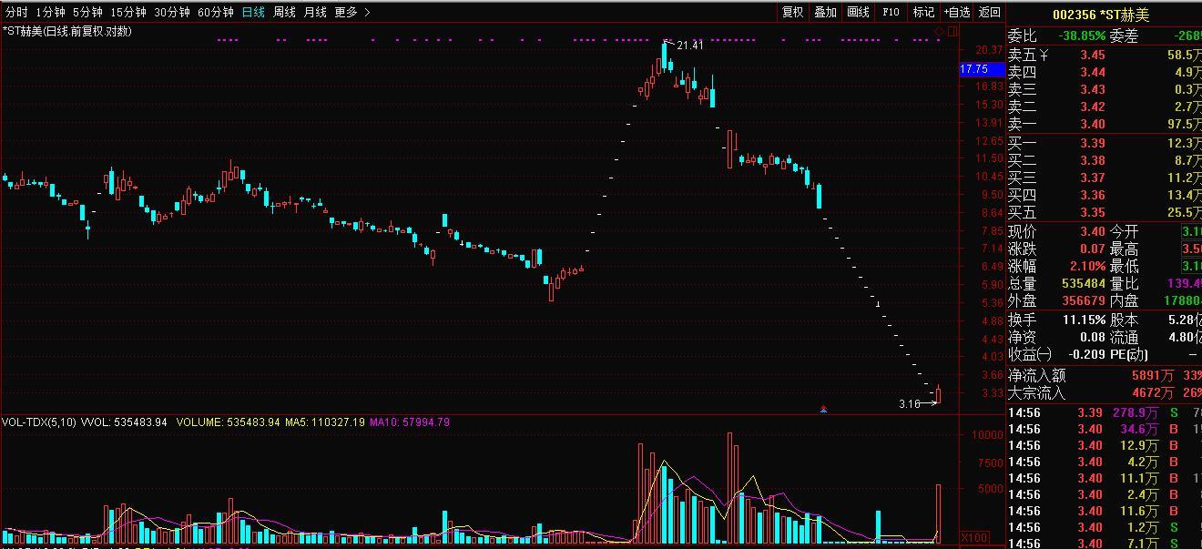Switch to the 分时 intraday tab
1202x549 pixels.
pos(16,12)
